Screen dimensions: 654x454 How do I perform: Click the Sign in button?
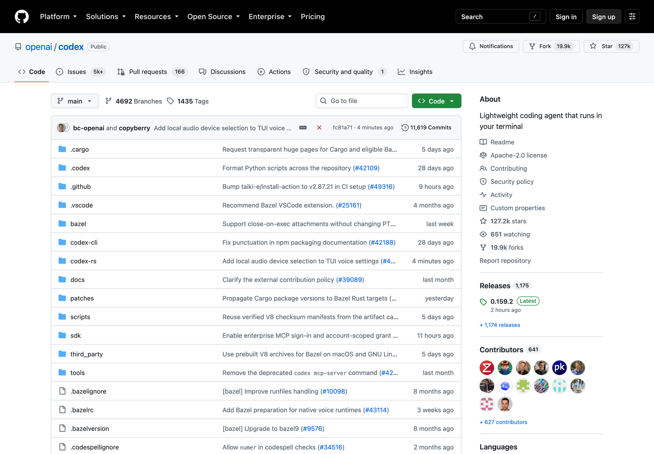click(566, 17)
